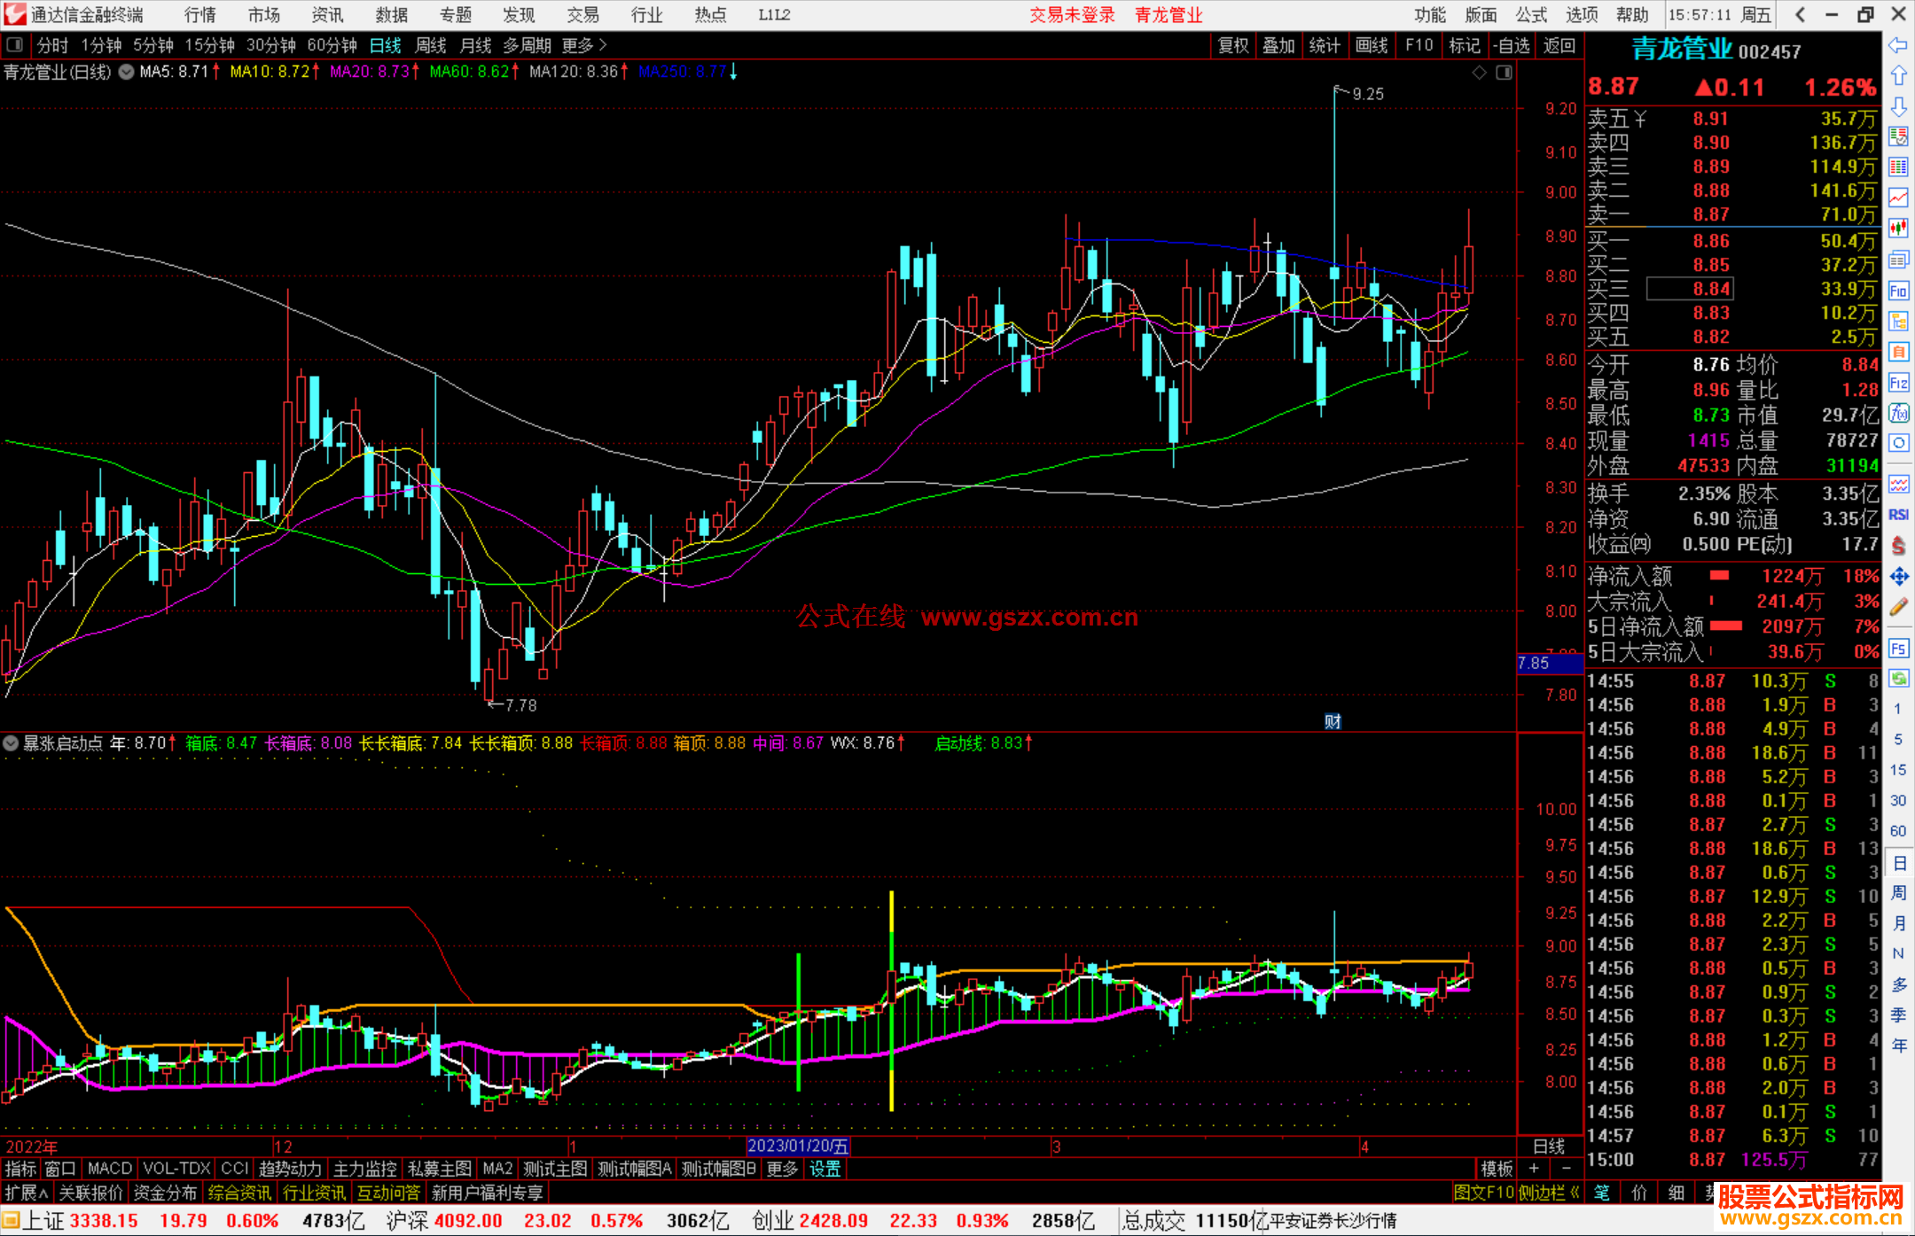Open the 模板 template selector
The height and width of the screenshot is (1236, 1915).
click(x=1497, y=1169)
